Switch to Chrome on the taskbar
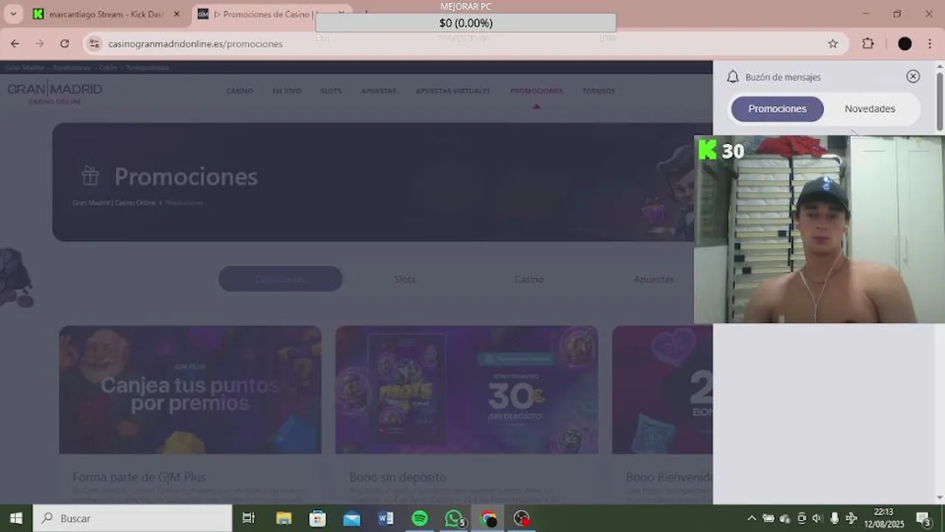945x532 pixels. (488, 519)
